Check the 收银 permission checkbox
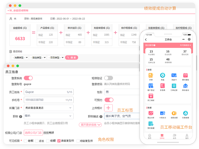This screenshot has height=149, width=199. pyautogui.click(x=48, y=141)
